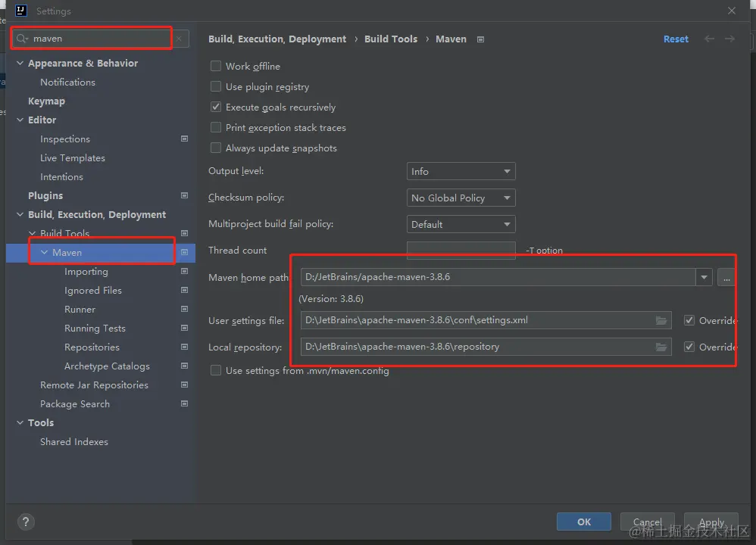Open Intentions settings
Screen dimensions: 756x545
point(61,177)
